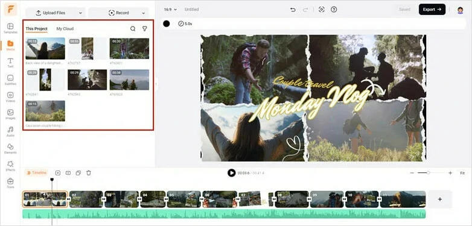The image size is (472, 226).
Task: Zoom in the timeline with plus
Action: point(450,173)
